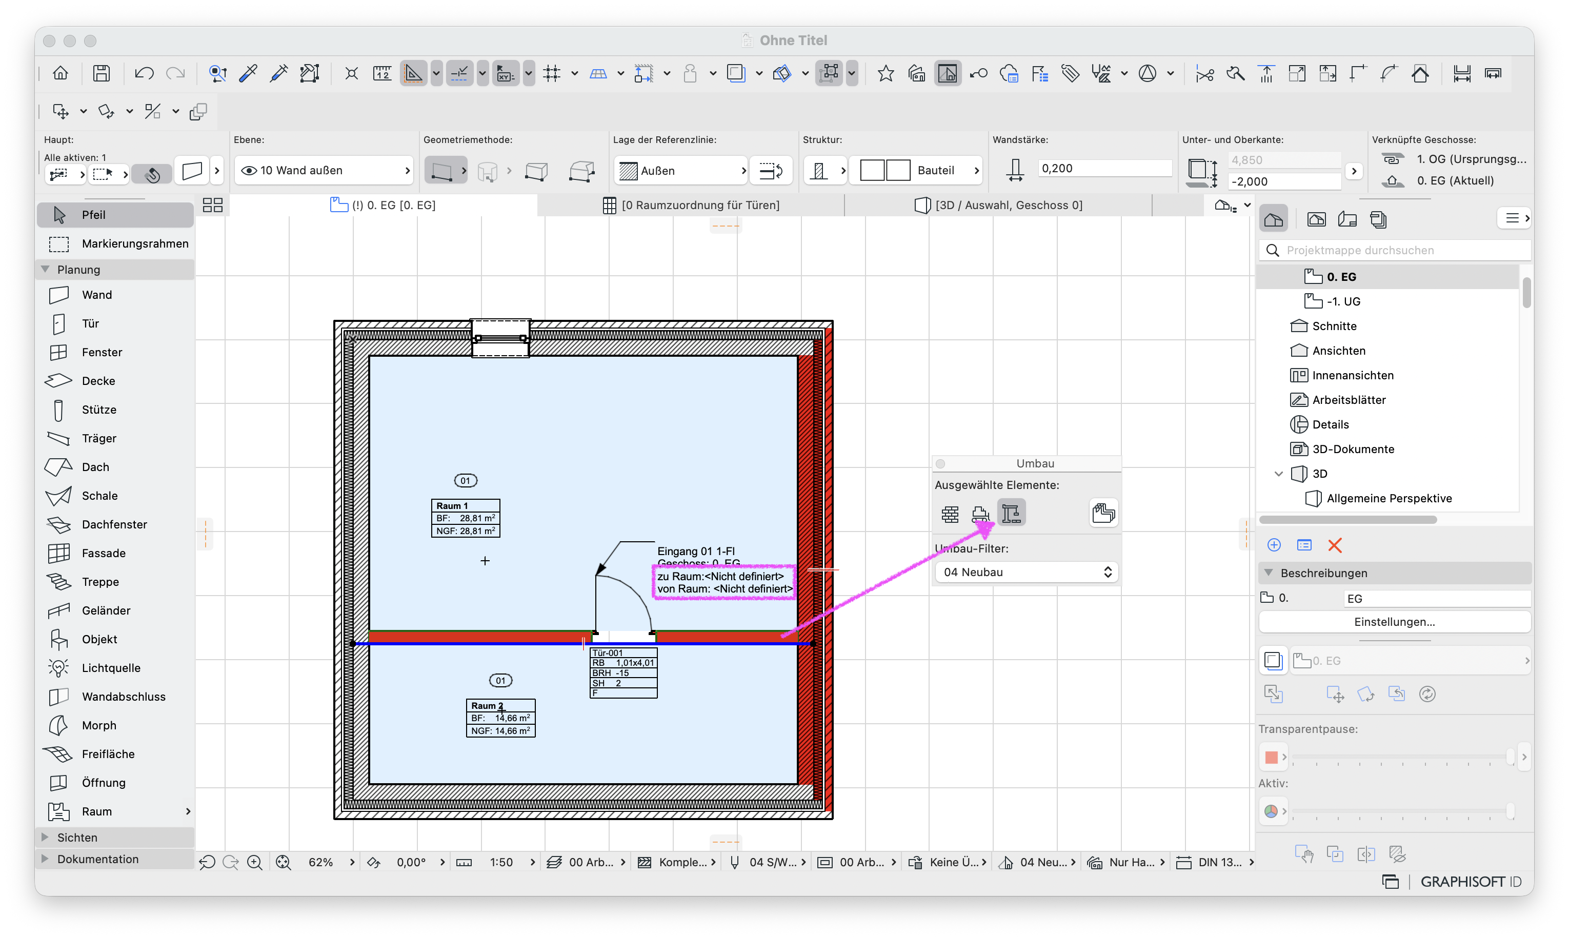Activate the Dach tool

[x=115, y=467]
